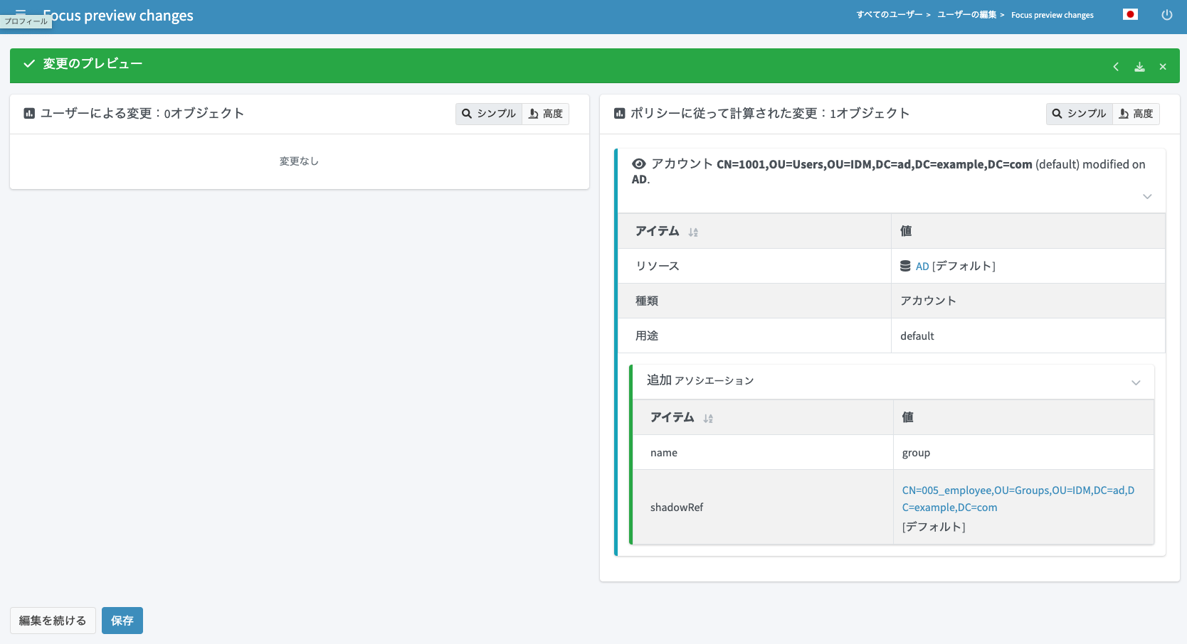Click Focus preview changes breadcrumb
This screenshot has height=644, width=1187.
tap(1053, 15)
